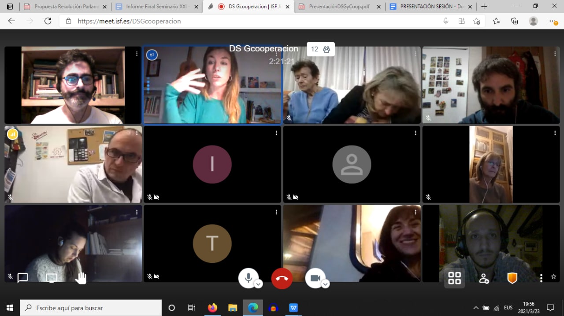The width and height of the screenshot is (564, 316).
Task: Open a new browser tab
Action: click(484, 7)
